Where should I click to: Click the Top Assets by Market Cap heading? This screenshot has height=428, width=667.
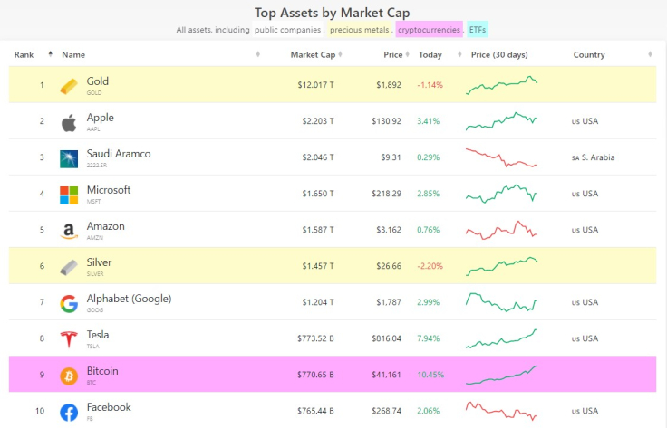coord(333,13)
